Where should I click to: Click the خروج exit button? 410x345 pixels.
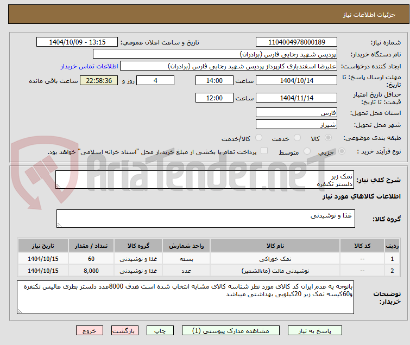tap(90, 331)
